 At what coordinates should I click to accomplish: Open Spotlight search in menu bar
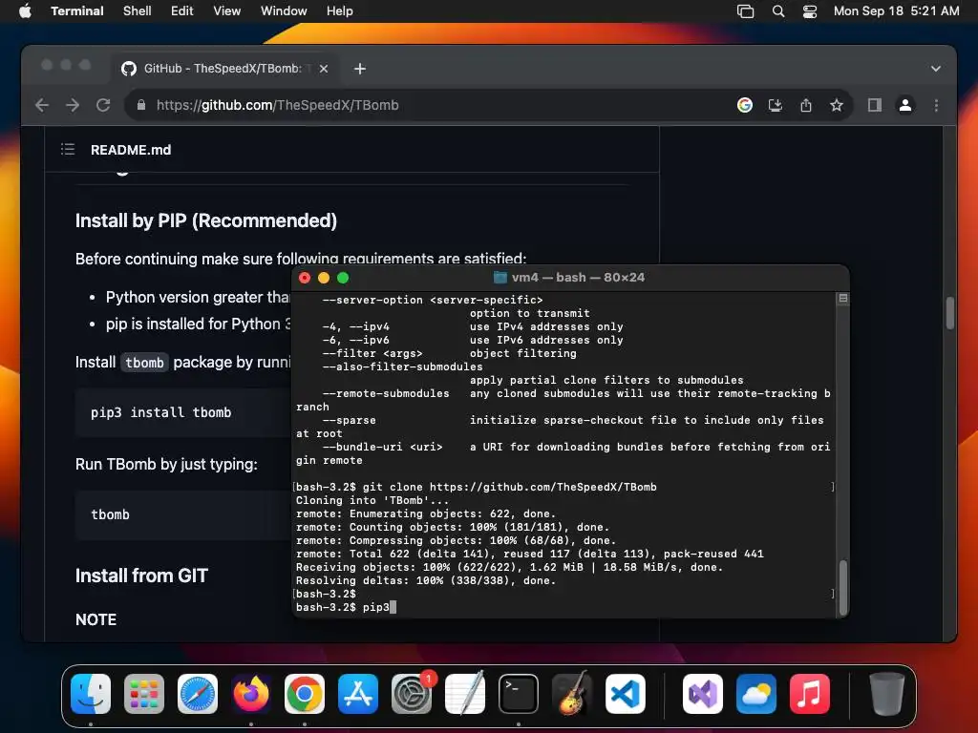click(x=778, y=10)
